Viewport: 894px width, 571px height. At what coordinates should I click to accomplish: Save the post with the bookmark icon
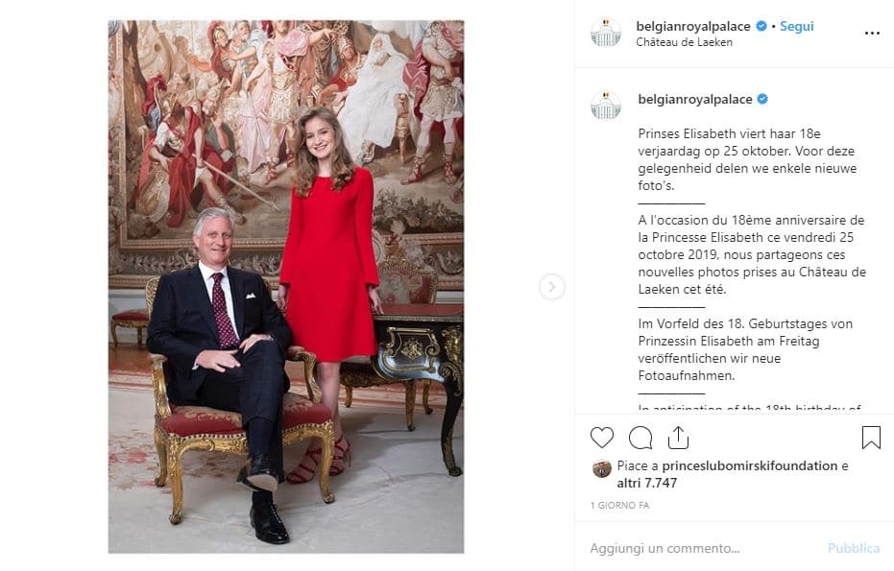pyautogui.click(x=871, y=438)
